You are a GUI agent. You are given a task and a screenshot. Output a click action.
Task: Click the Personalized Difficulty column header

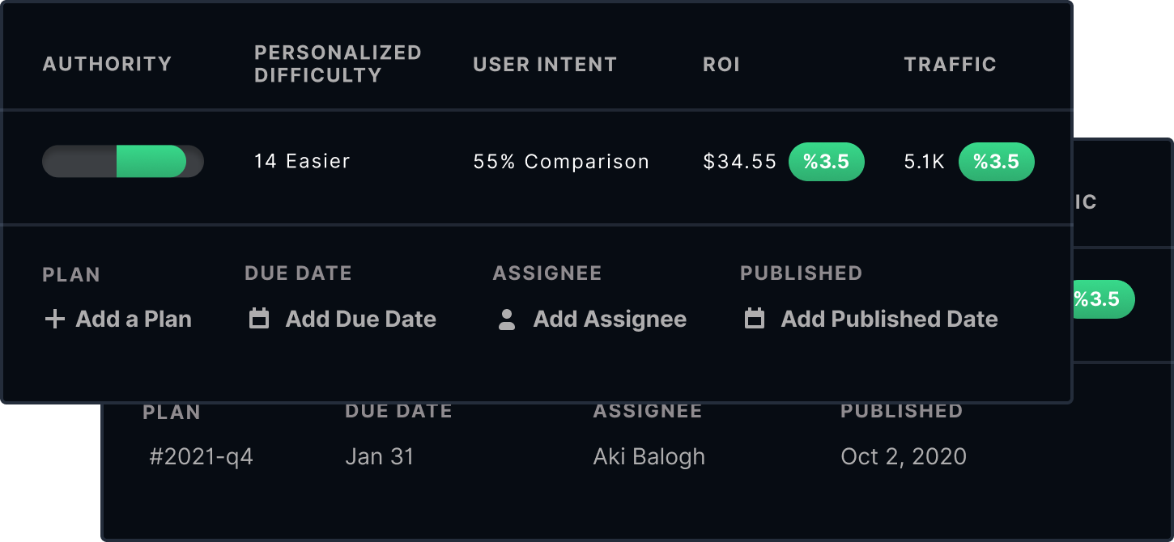click(338, 64)
